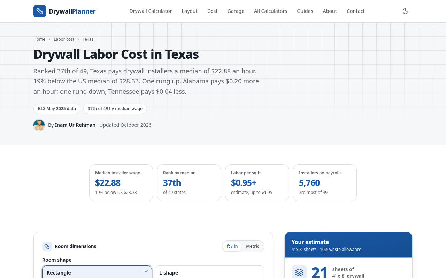
Task: Select the L-shape room shape
Action: coord(209,272)
